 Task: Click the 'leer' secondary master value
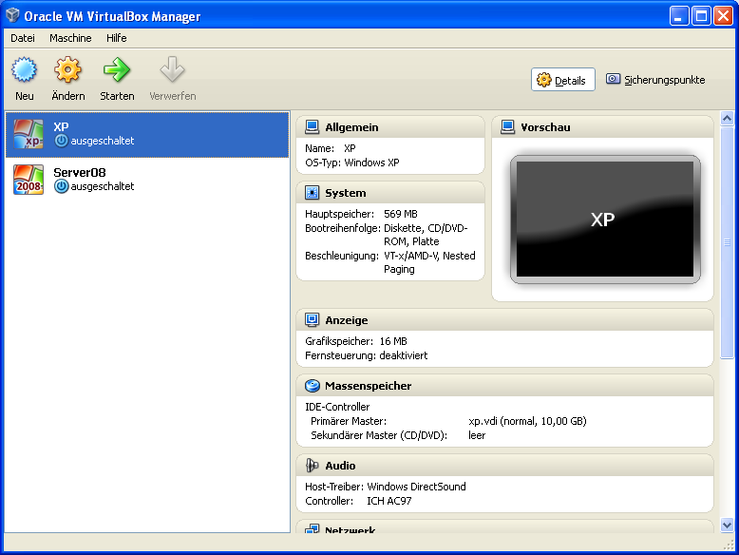tap(477, 435)
